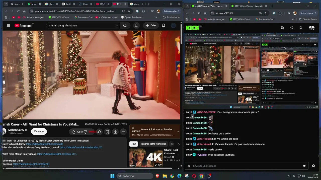Open Mariah Carey's channel avatar

pos(4,131)
